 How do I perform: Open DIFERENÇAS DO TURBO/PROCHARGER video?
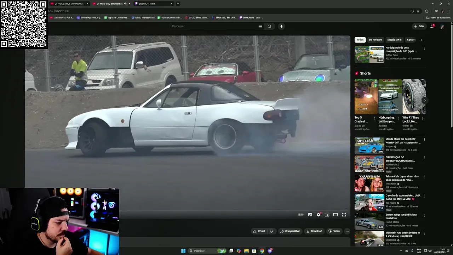pyautogui.click(x=369, y=164)
